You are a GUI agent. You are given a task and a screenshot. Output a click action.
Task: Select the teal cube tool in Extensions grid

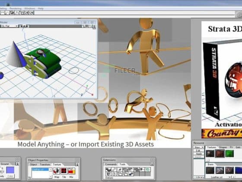pos(148,169)
